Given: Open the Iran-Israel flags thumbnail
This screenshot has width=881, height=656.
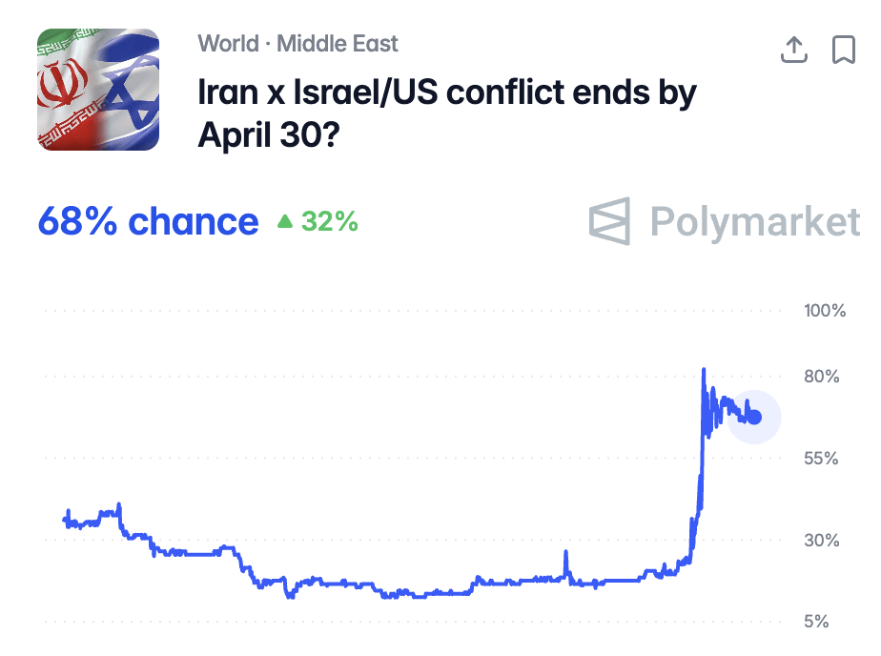Looking at the screenshot, I should coord(97,90).
